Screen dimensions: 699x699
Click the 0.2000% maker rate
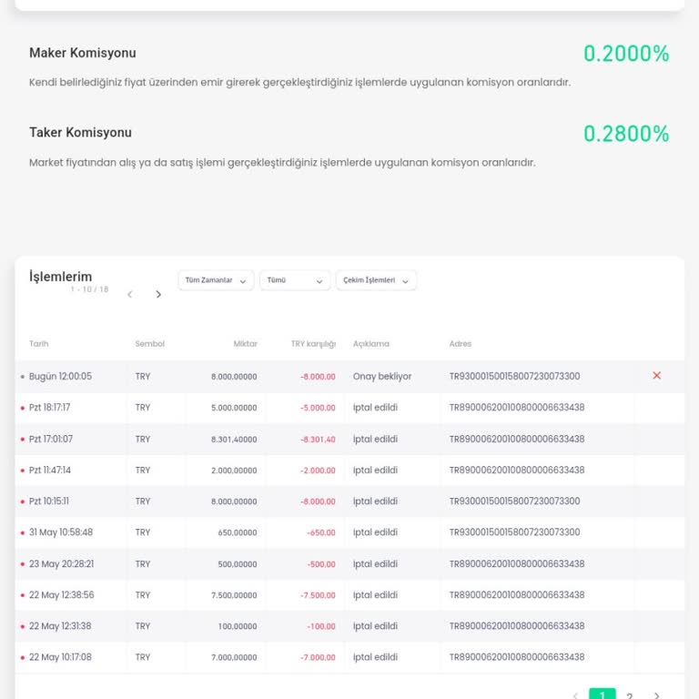click(626, 54)
